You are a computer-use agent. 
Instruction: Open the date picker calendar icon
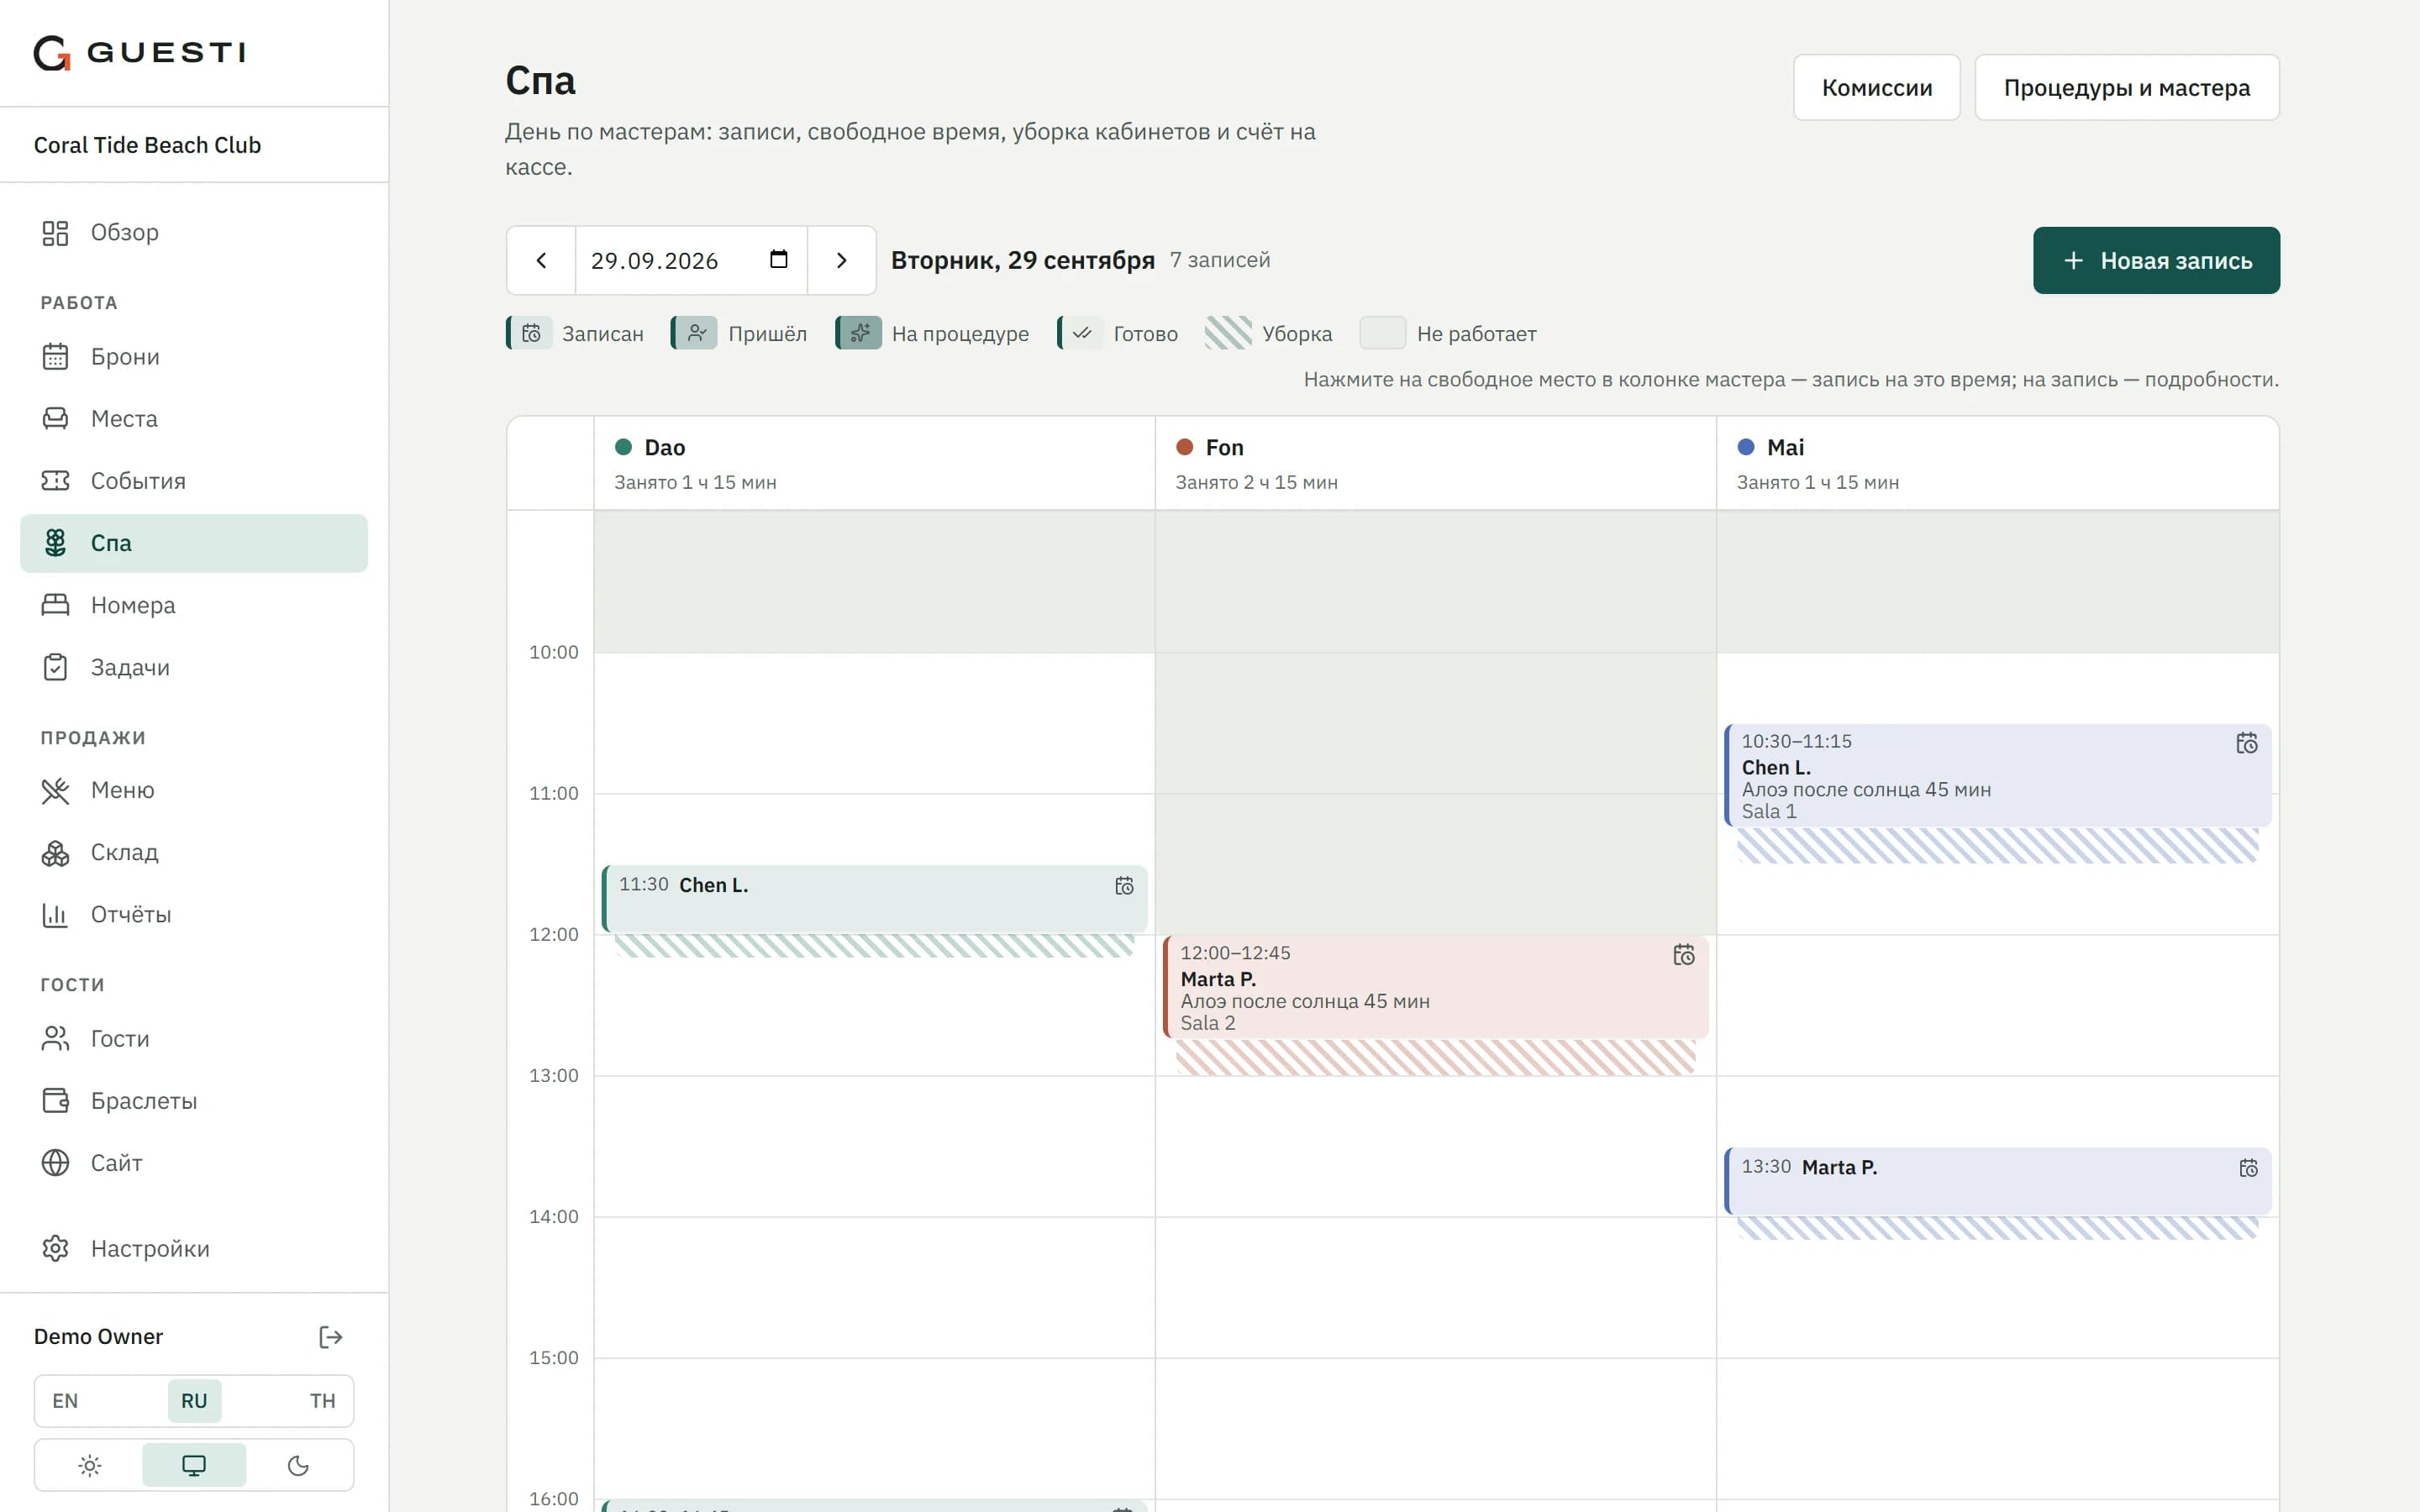pyautogui.click(x=779, y=260)
